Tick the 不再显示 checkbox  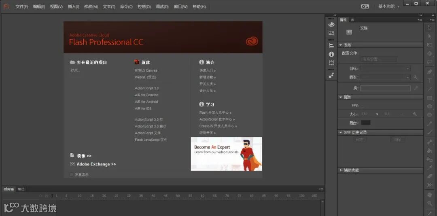pyautogui.click(x=72, y=175)
